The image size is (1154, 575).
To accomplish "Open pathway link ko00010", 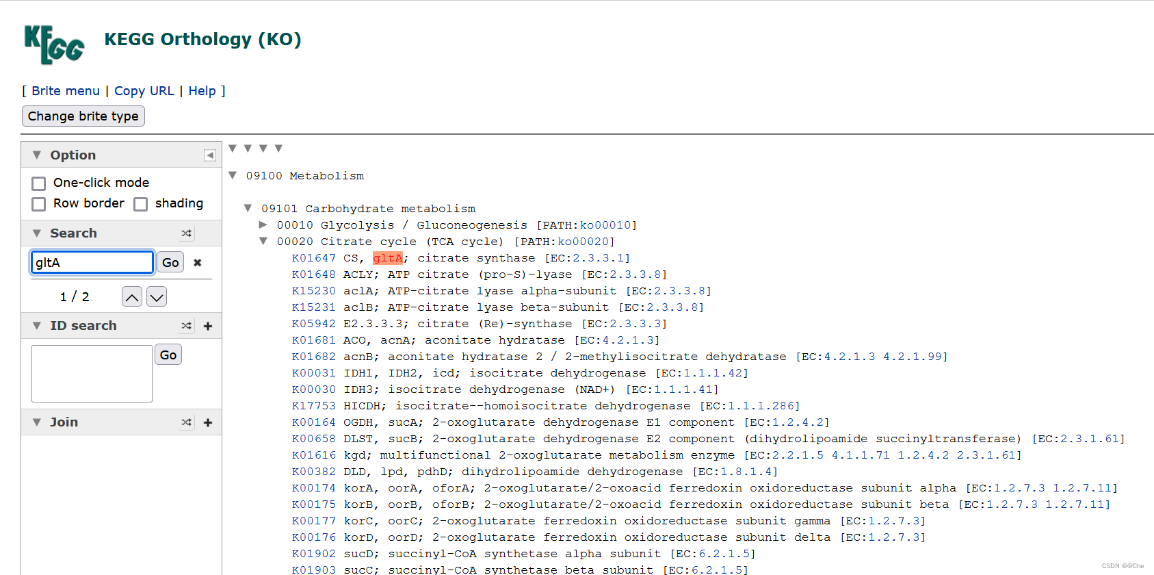I will click(605, 225).
